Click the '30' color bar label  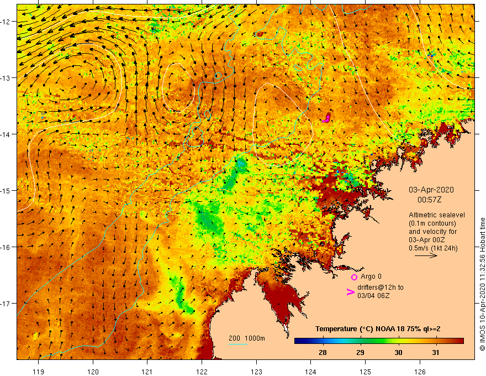398,352
